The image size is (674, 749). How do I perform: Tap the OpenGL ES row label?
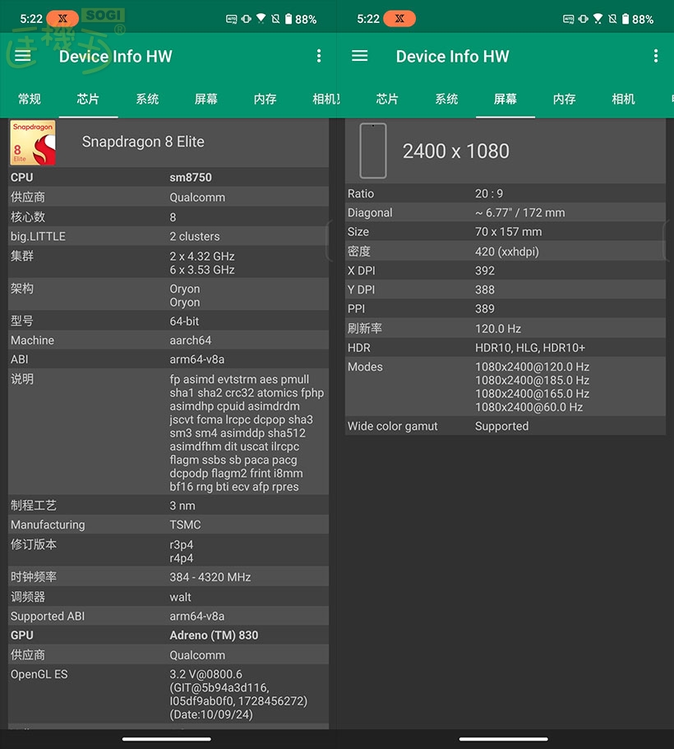pos(39,674)
